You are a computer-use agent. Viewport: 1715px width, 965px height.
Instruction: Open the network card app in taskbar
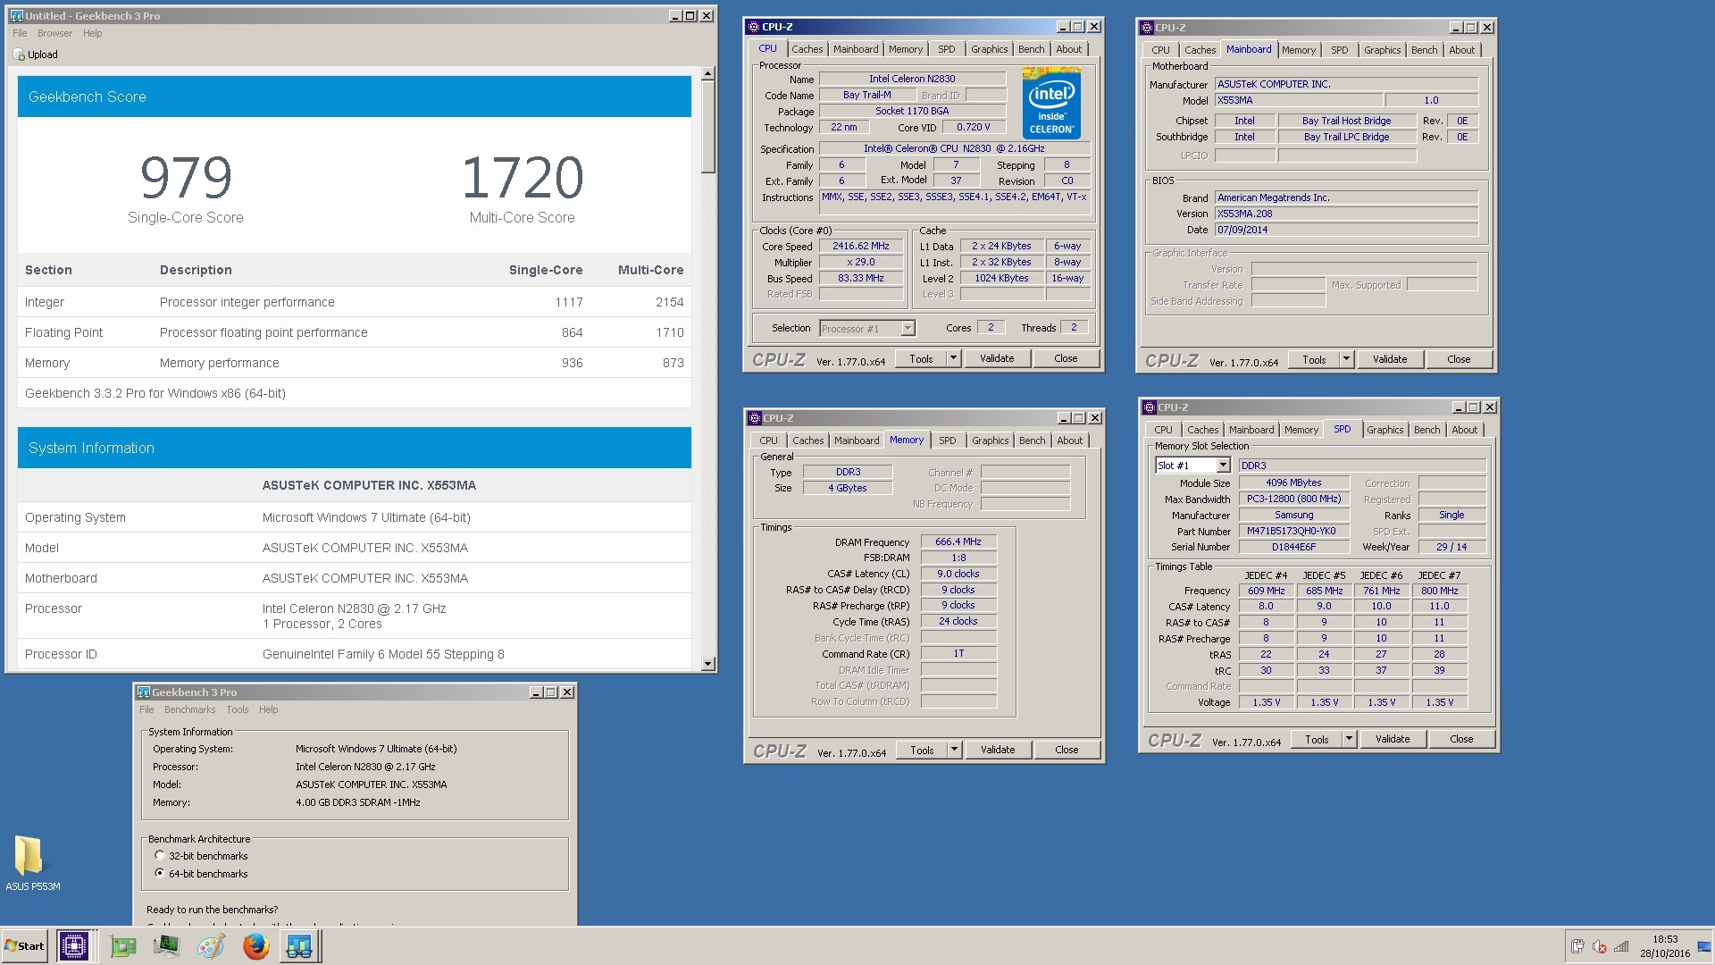(x=123, y=946)
